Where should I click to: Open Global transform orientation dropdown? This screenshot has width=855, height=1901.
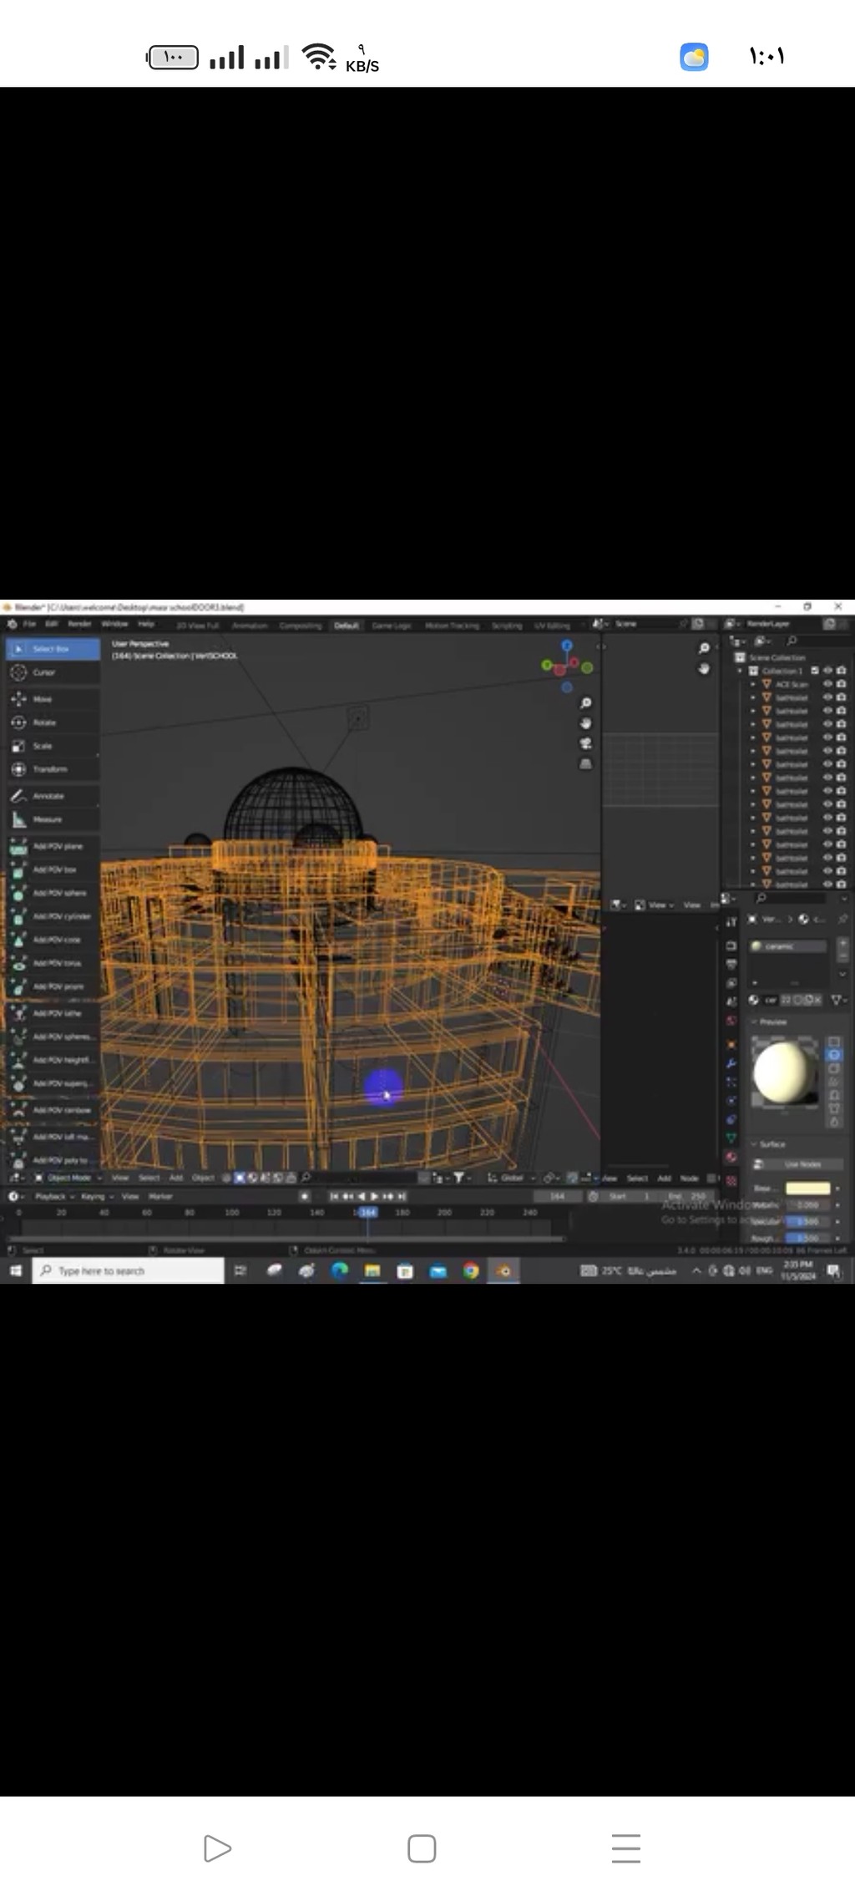(513, 1178)
